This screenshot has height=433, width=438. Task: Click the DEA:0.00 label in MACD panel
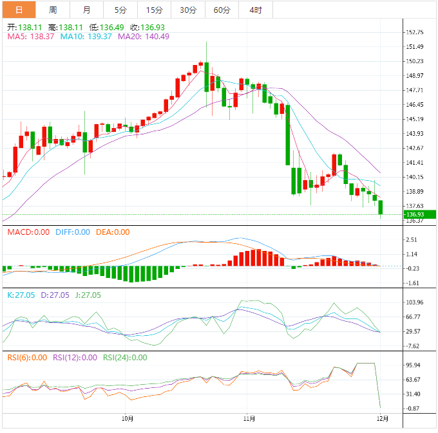pos(113,232)
